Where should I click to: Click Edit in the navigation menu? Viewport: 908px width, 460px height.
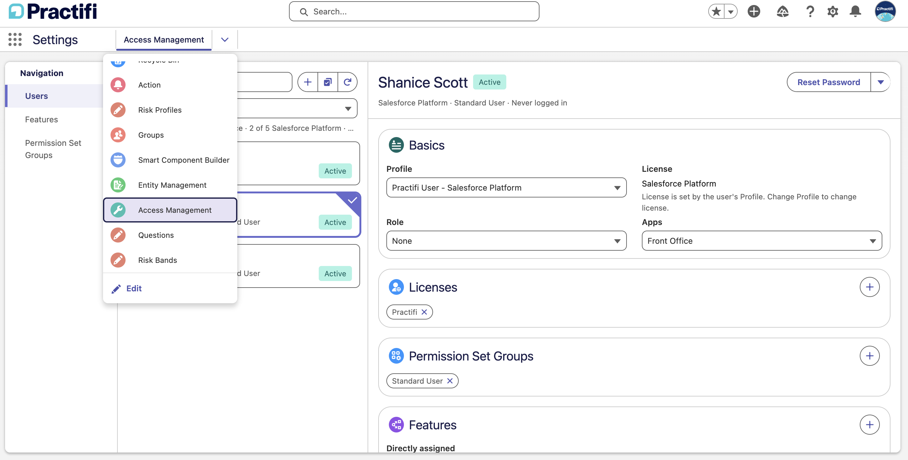coord(127,289)
